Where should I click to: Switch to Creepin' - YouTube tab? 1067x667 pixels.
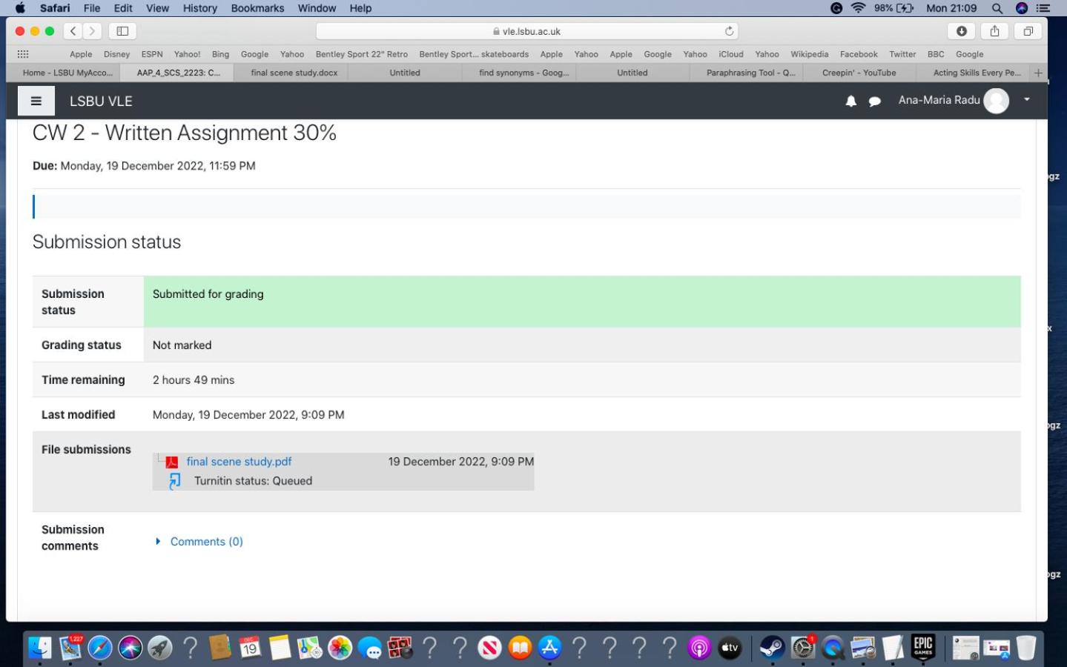tap(859, 73)
